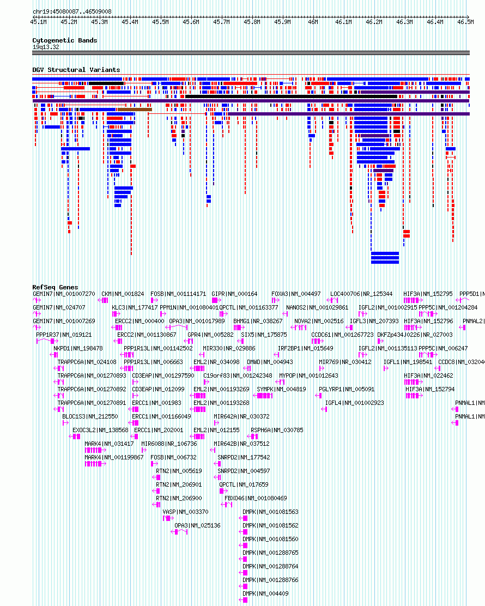Viewport: 485px width, 606px height.
Task: Click the gray 19q13.32 cytogenetic band bar
Action: [251, 53]
